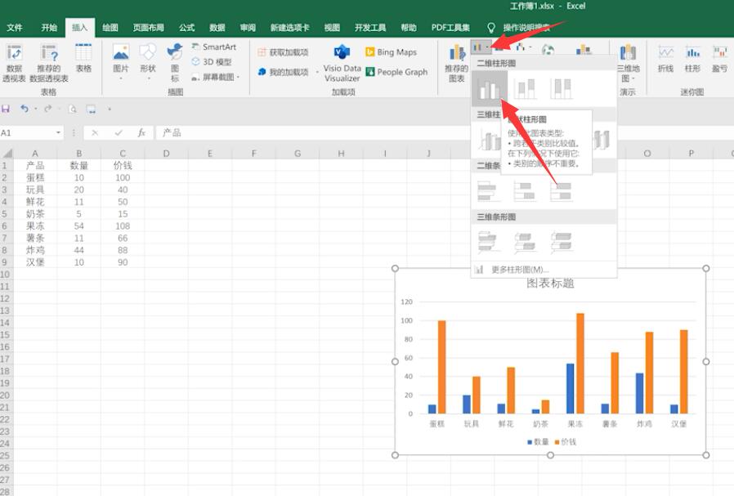Select the 2D clustered bar chart

pos(487,191)
